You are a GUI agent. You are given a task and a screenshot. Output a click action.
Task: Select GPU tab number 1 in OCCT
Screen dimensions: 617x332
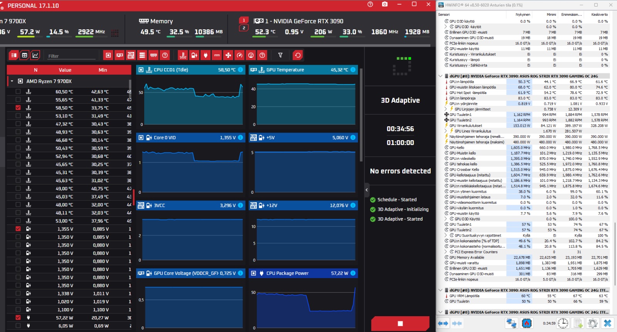[244, 20]
